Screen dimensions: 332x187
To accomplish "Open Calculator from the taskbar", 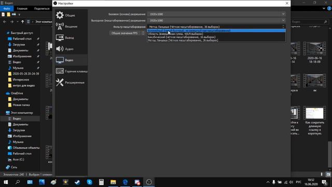I will [101, 182].
